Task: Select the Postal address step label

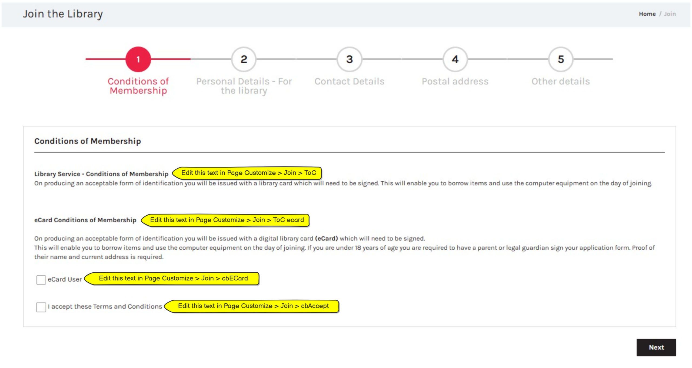Action: (x=455, y=81)
